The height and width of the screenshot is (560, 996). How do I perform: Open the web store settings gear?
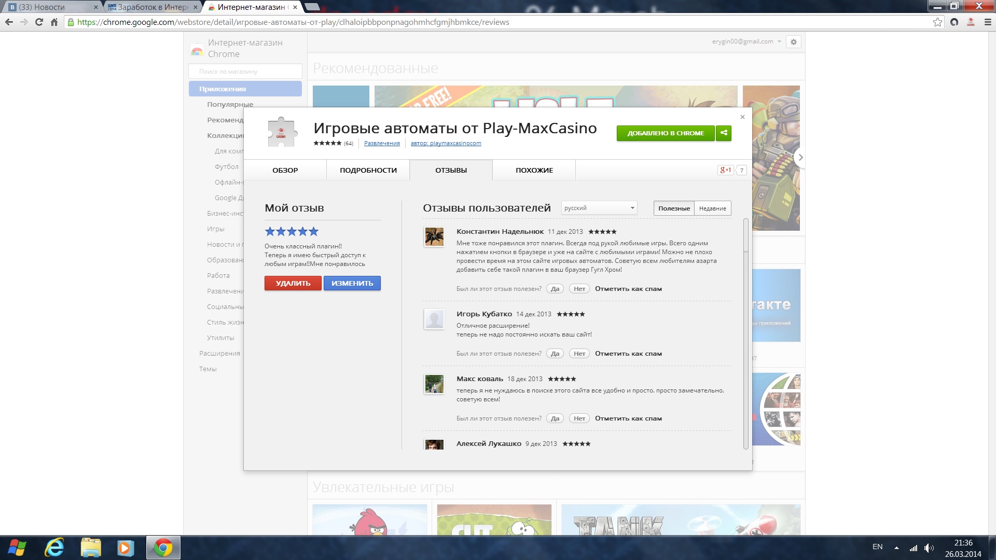point(793,42)
